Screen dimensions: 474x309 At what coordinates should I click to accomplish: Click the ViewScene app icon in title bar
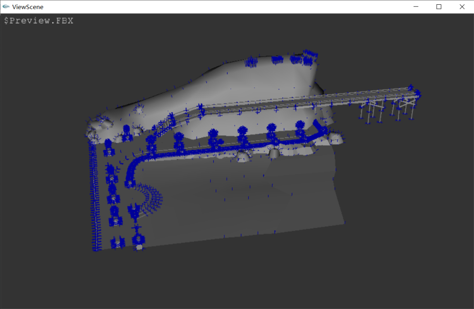[x=6, y=7]
